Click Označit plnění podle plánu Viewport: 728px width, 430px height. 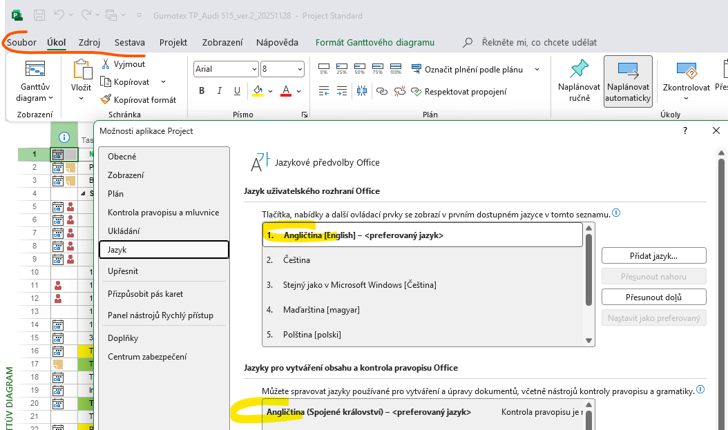click(468, 69)
